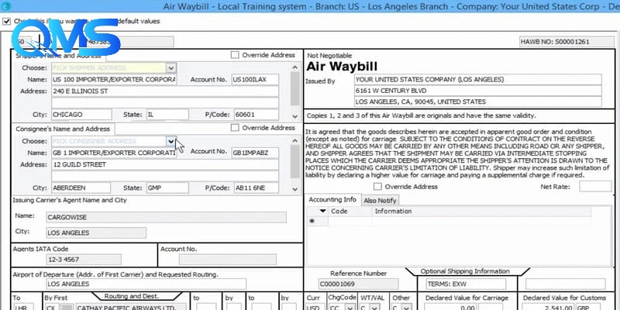
Task: Click the scroll up arrow in shipper address panel
Action: click(x=294, y=67)
